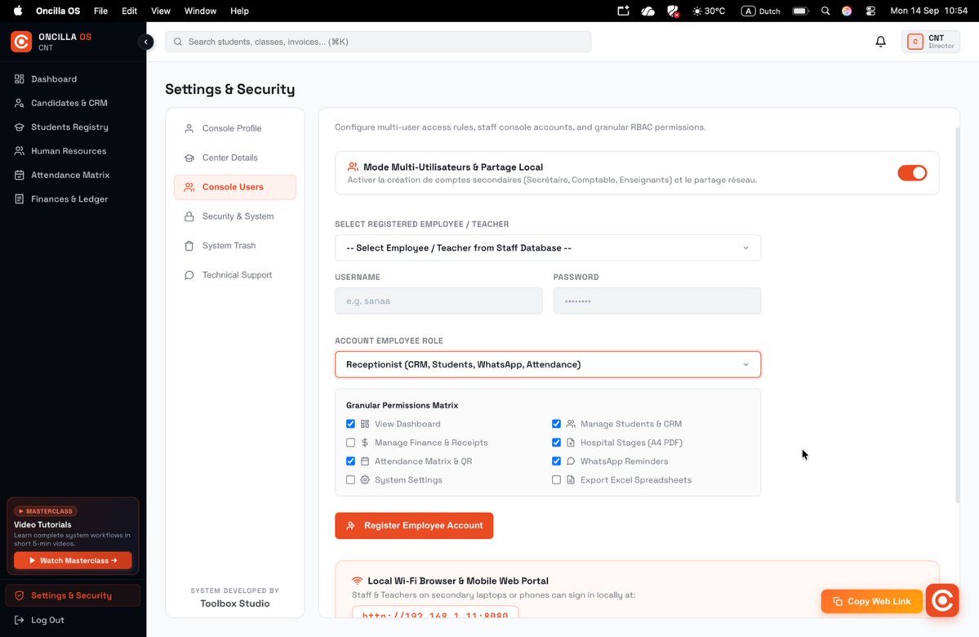Toggle Mode Multi-Utilisateurs & Partage Local switch
The height and width of the screenshot is (637, 979).
click(912, 173)
